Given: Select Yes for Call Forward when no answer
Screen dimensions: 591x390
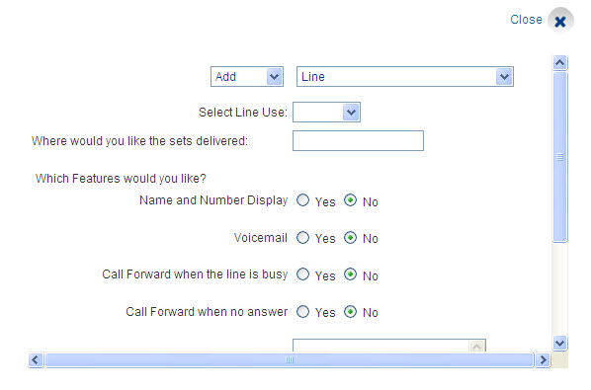Looking at the screenshot, I should click(x=302, y=311).
